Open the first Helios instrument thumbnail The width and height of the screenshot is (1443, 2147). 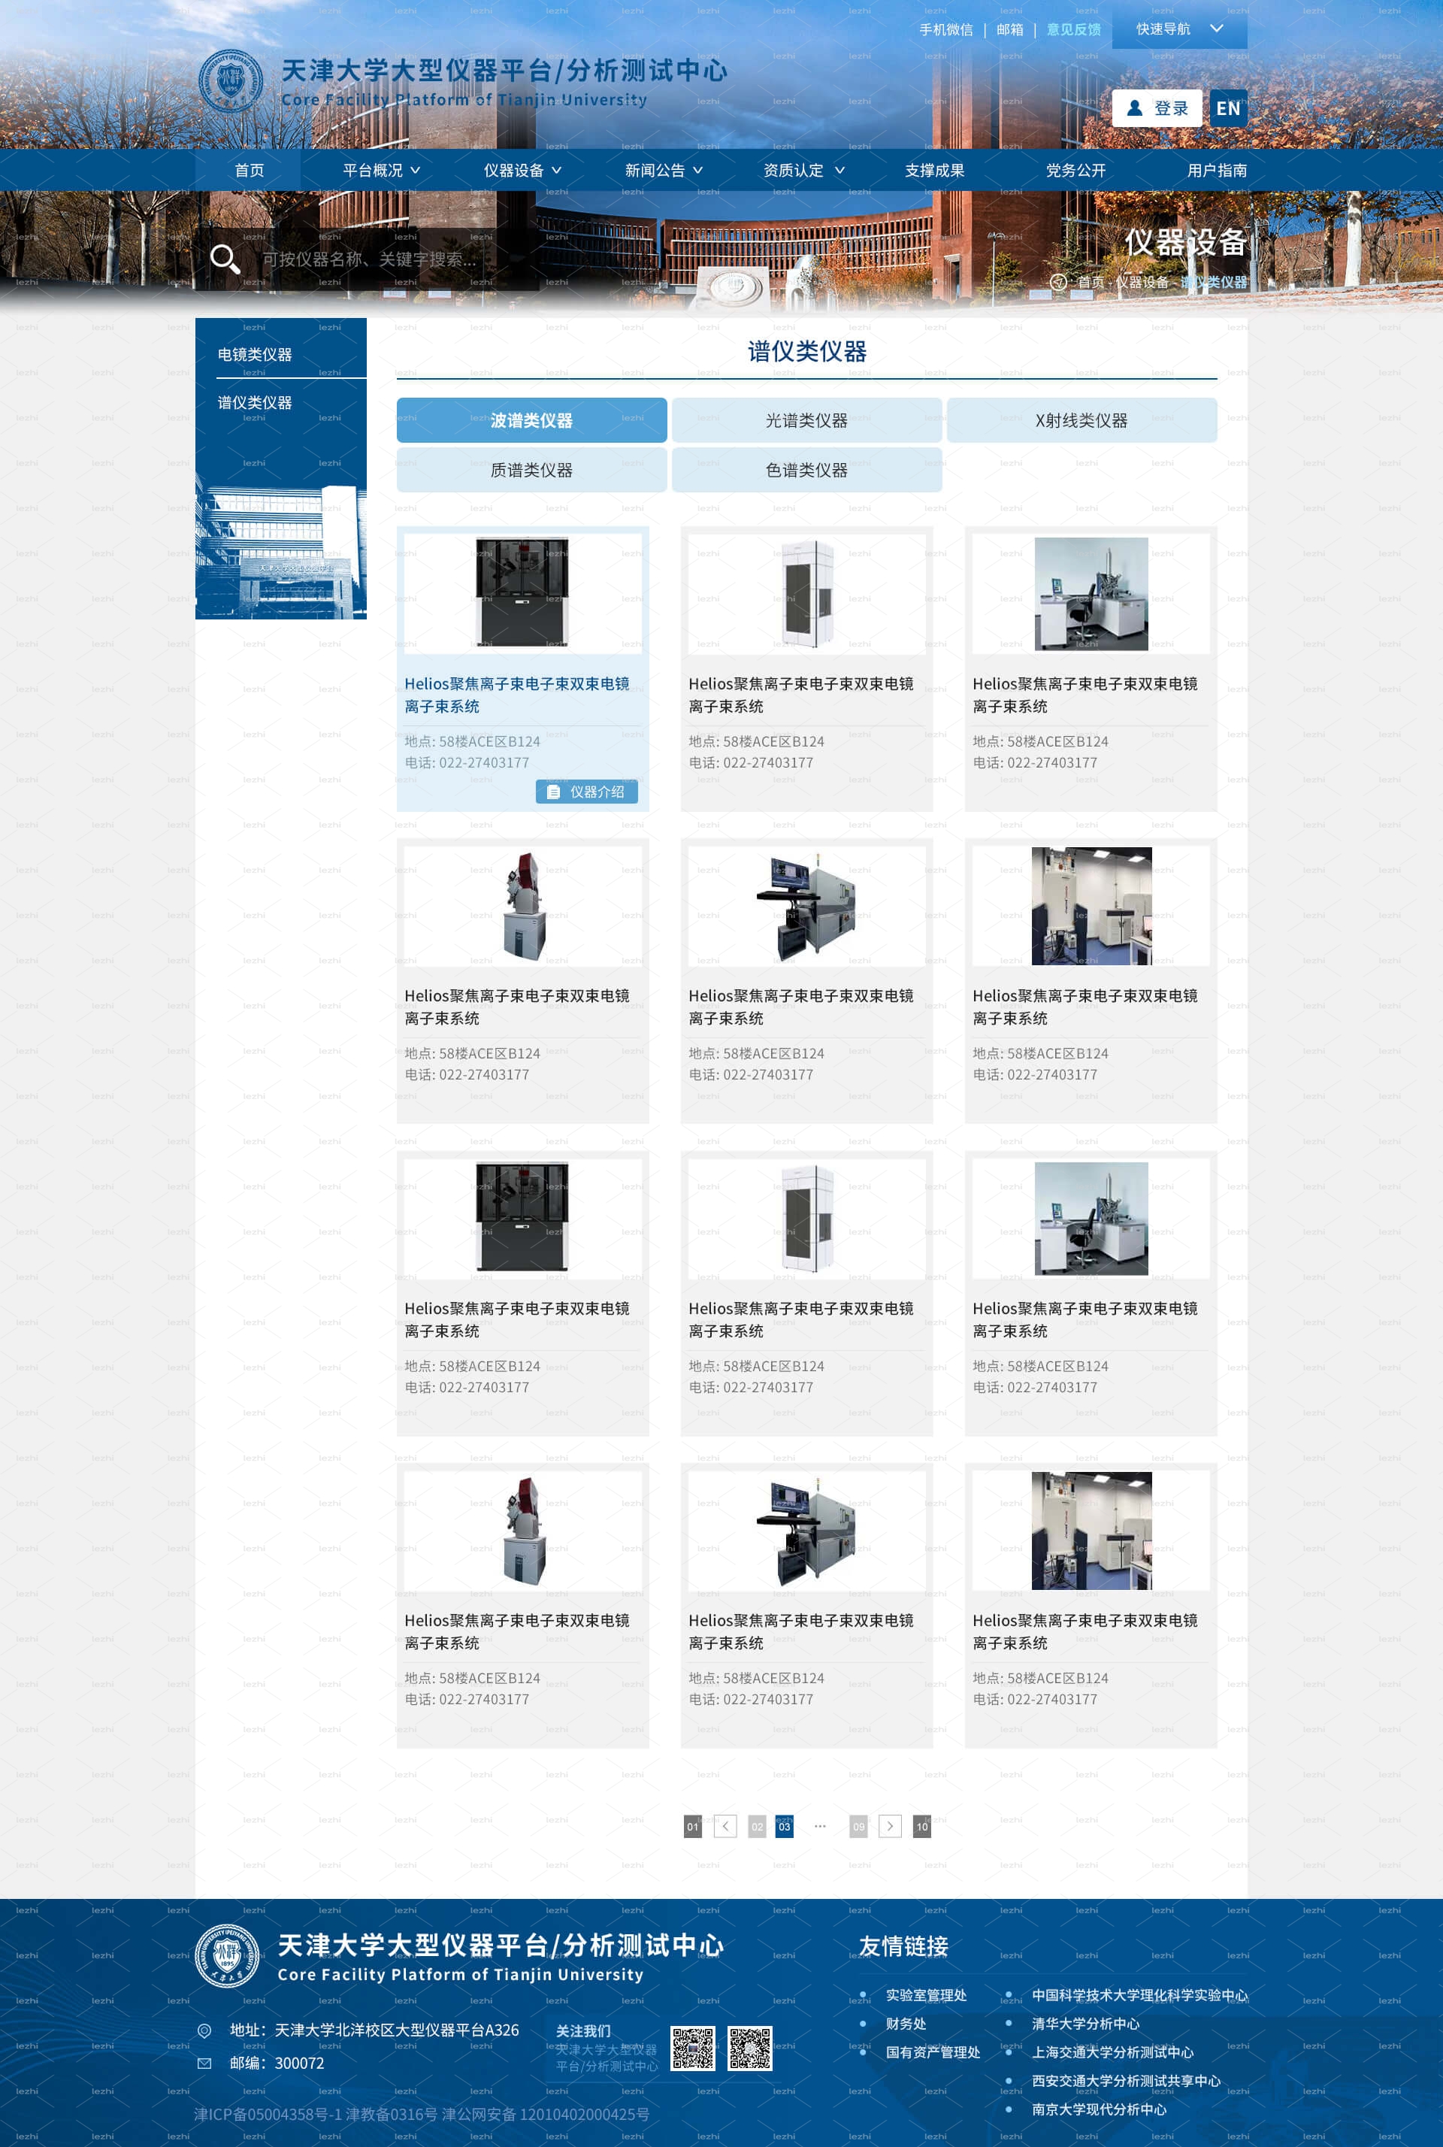(522, 594)
